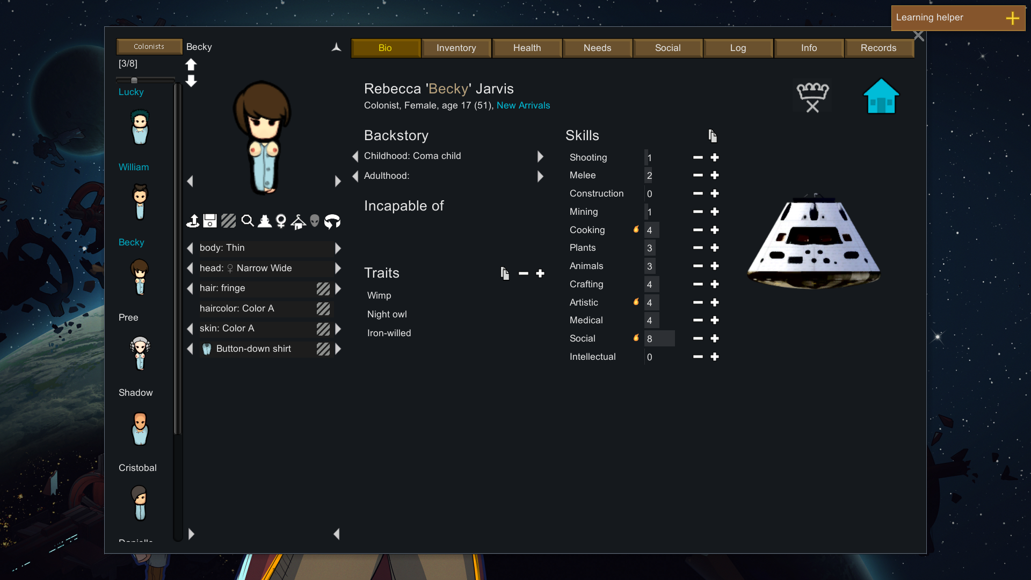Click the plus icon on Learning helper

(1013, 18)
